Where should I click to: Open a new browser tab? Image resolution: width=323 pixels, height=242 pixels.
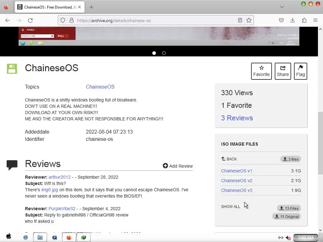click(x=91, y=7)
